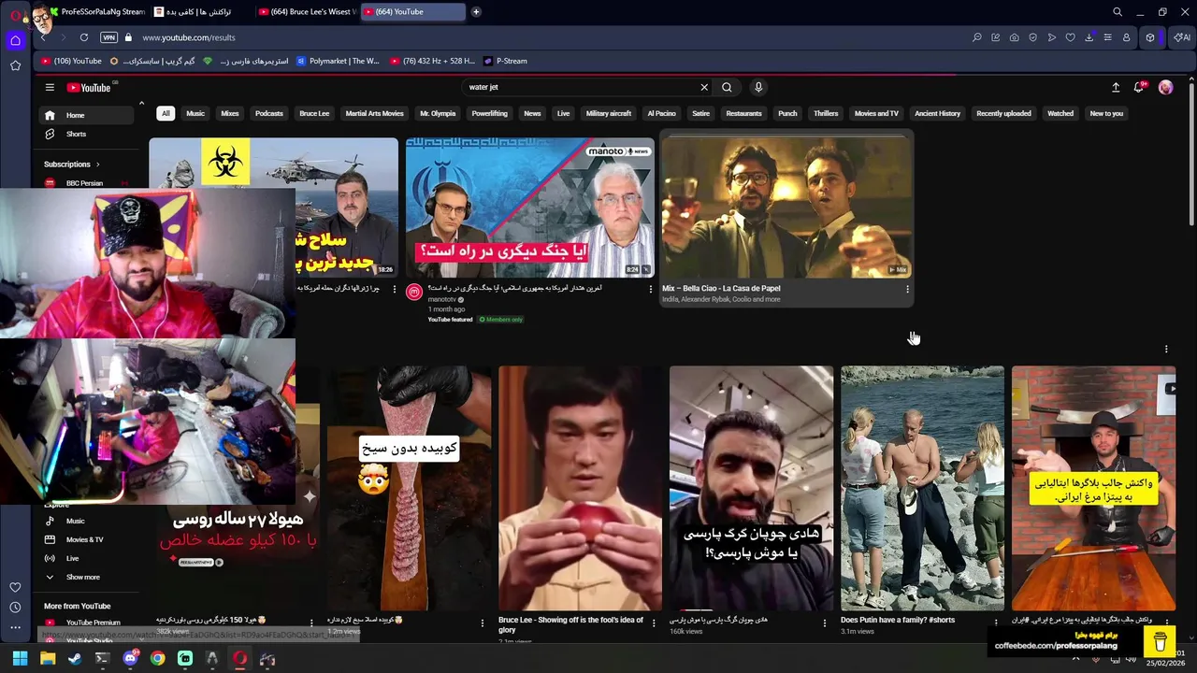Add page to bookmarks heart icon
Image resolution: width=1197 pixels, height=673 pixels.
click(1071, 37)
